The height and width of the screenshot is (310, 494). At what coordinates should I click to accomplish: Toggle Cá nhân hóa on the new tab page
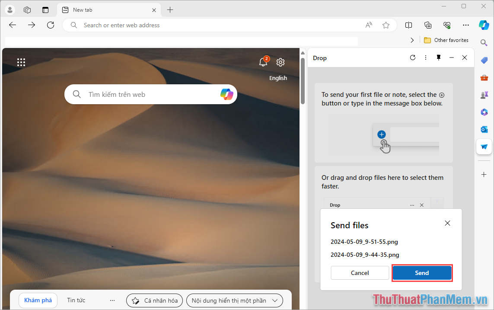(x=154, y=300)
